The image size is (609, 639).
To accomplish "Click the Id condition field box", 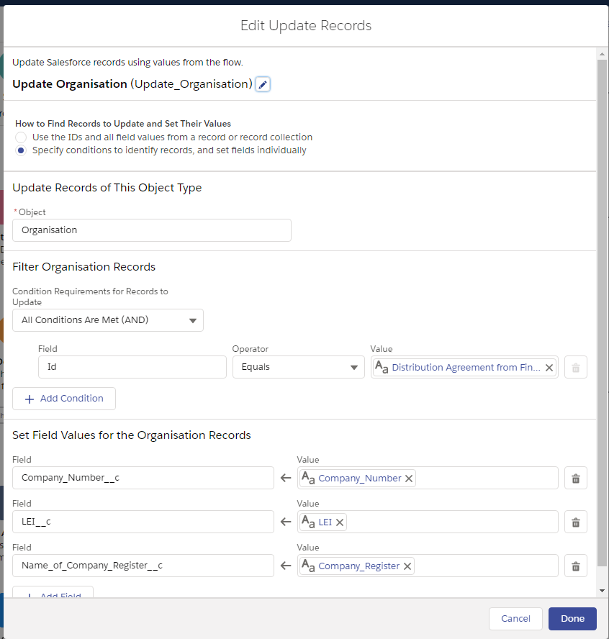I will [x=132, y=367].
